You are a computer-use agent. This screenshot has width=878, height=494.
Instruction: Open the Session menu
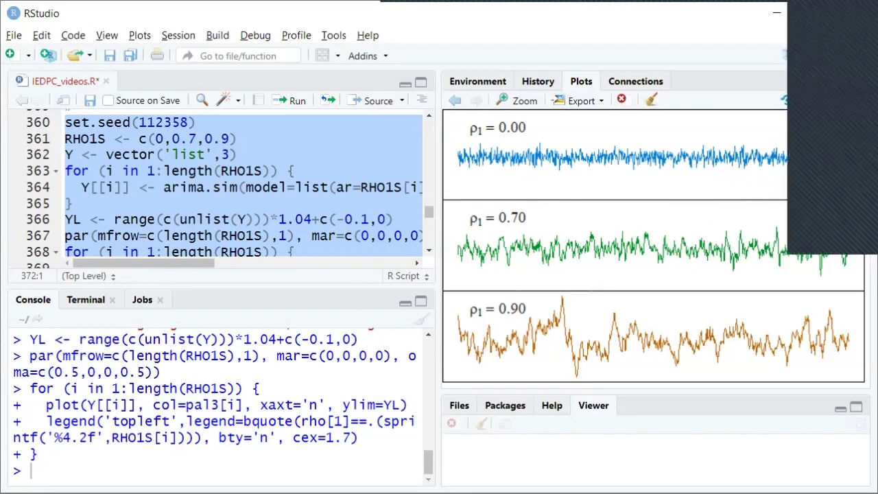(x=178, y=35)
